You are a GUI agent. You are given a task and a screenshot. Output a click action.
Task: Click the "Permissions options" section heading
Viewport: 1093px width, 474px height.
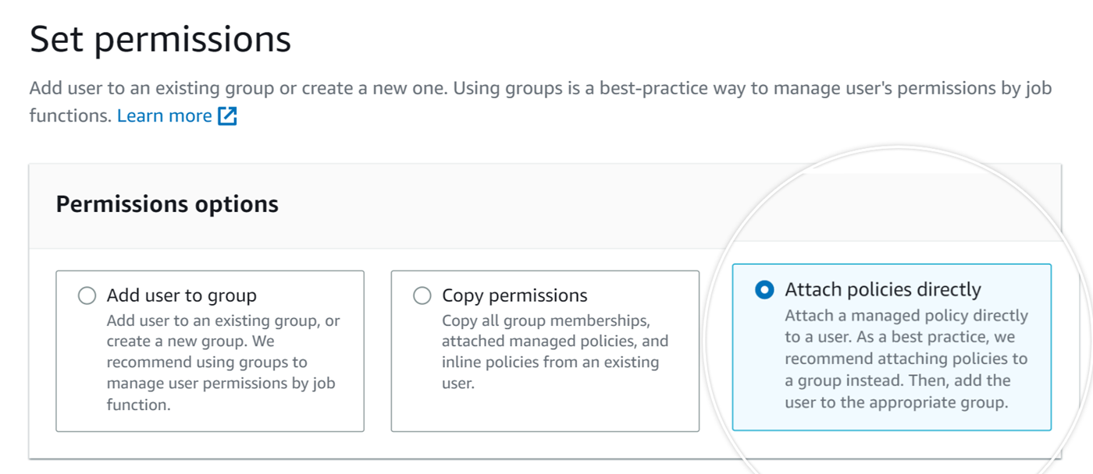[167, 204]
